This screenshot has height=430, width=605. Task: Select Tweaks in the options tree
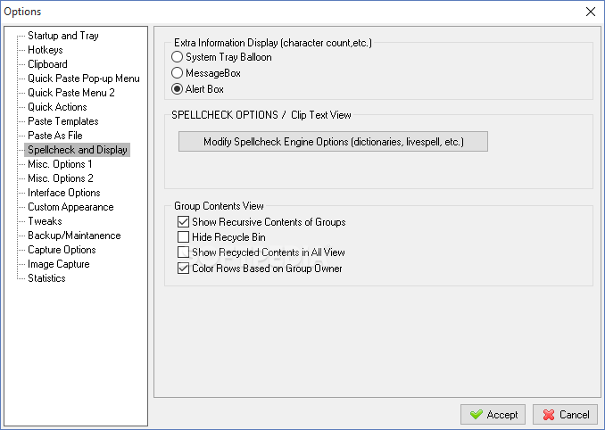[x=45, y=221]
